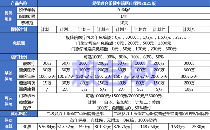The image size is (210, 130).
Task: Click the 计划八 column header
Action: 189,29
